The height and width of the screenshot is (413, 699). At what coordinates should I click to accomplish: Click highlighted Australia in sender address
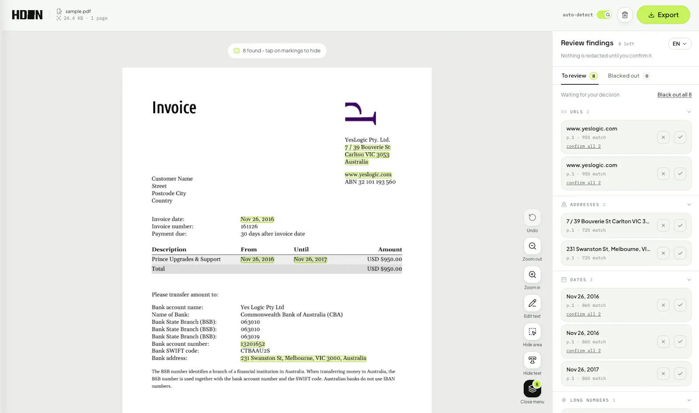click(x=356, y=162)
